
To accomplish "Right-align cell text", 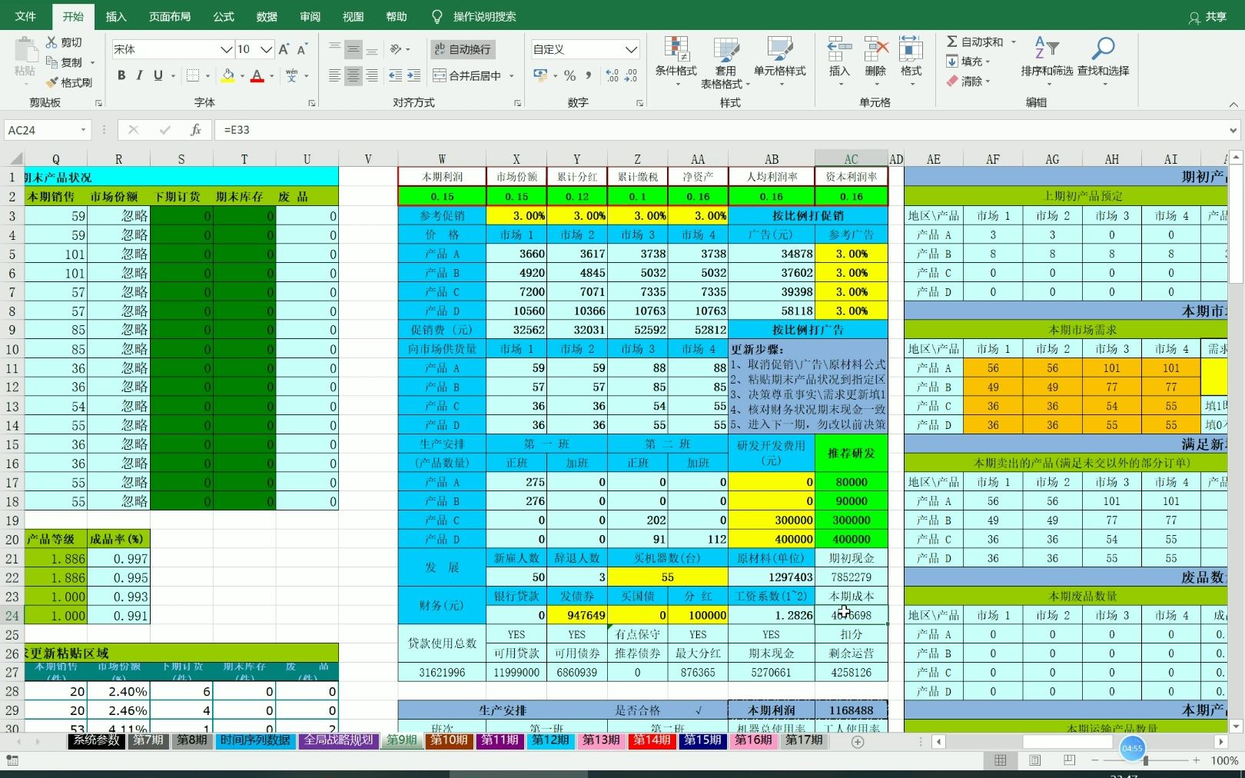I will pos(371,75).
